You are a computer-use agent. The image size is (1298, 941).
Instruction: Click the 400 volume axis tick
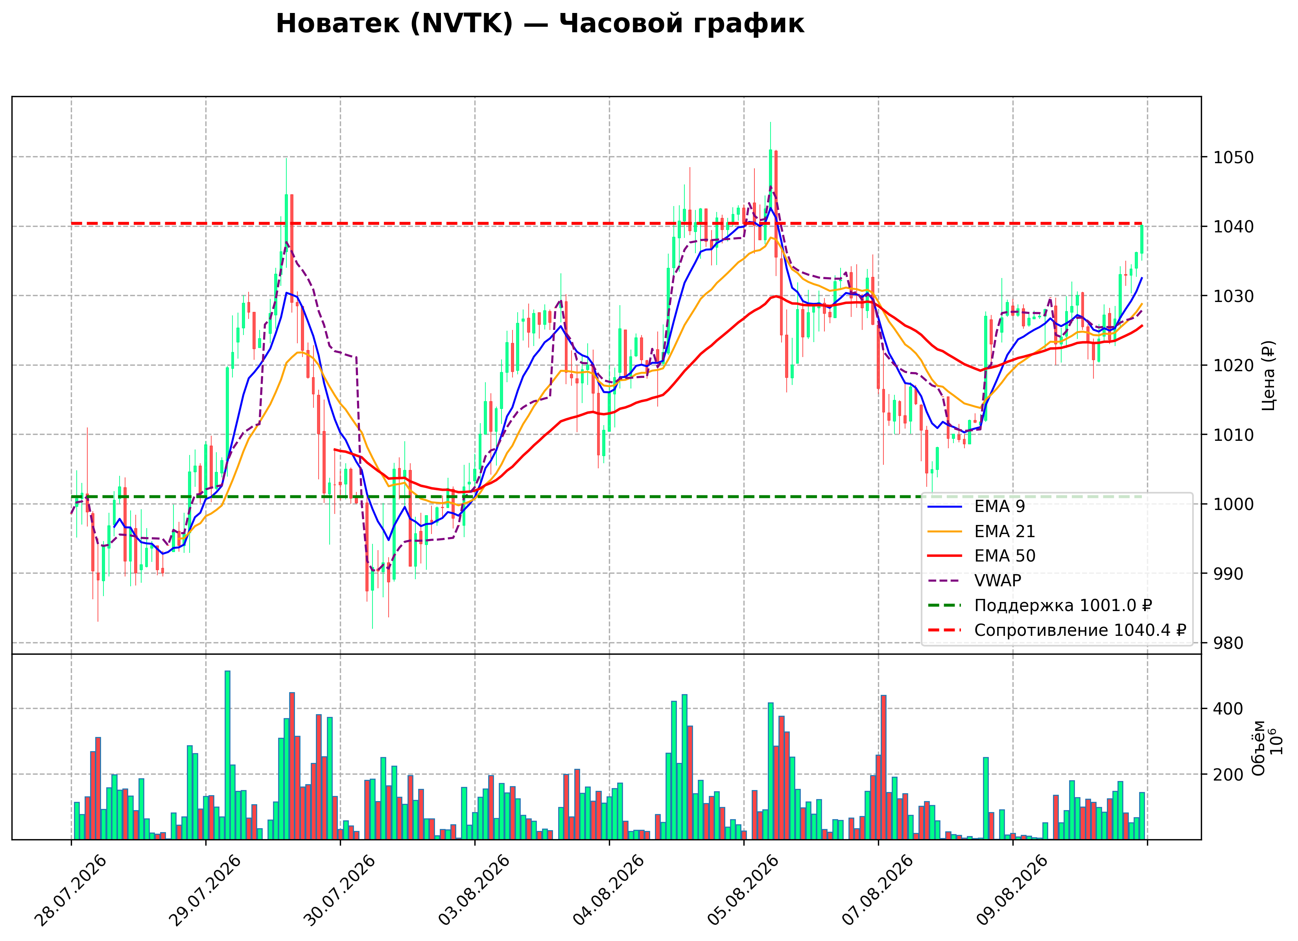[x=1229, y=709]
